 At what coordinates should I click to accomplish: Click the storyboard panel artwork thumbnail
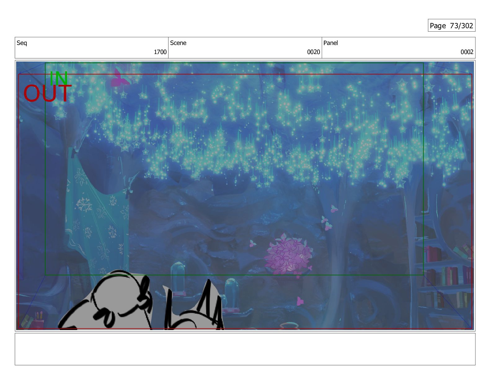point(245,196)
